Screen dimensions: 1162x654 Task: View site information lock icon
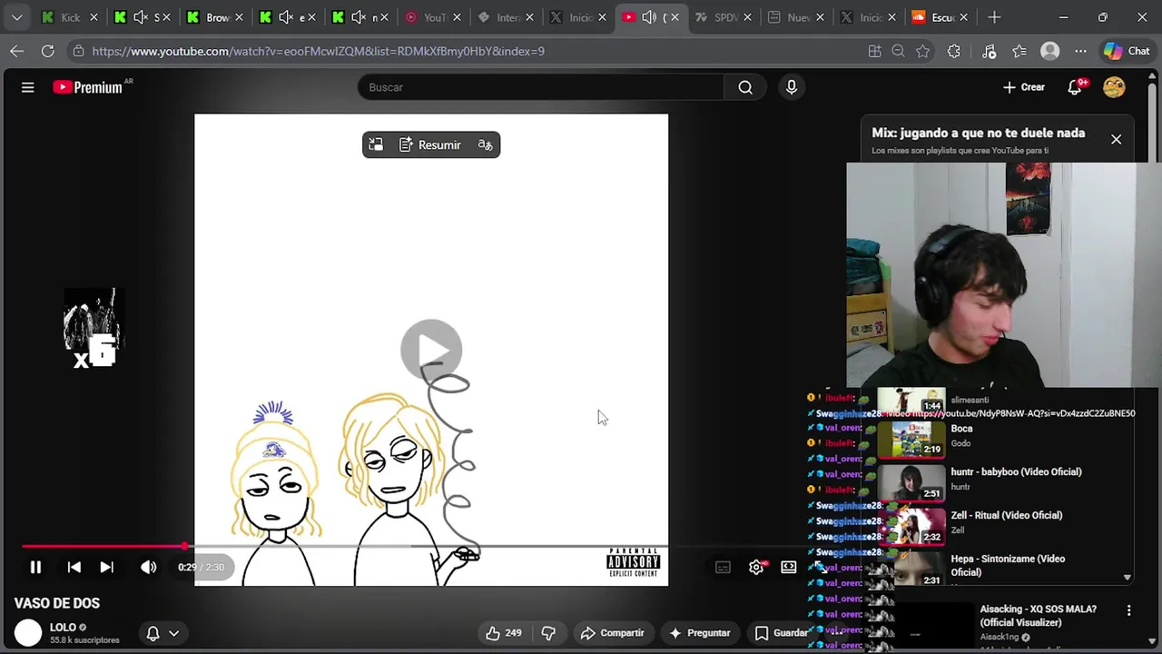click(x=79, y=51)
